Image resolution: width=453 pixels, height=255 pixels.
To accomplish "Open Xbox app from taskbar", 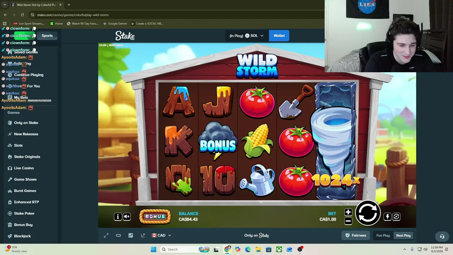I will pos(279,249).
